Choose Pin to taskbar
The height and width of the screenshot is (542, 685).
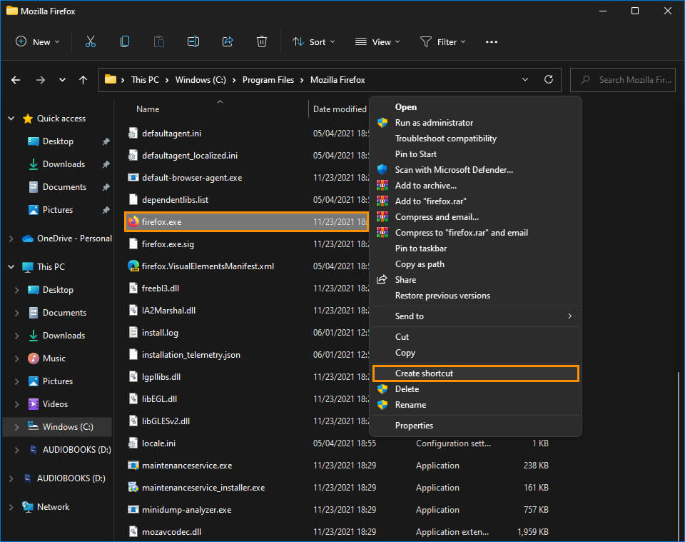pos(476,249)
